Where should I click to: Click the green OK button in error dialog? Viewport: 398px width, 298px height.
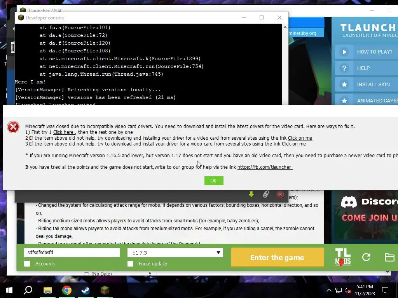214,181
